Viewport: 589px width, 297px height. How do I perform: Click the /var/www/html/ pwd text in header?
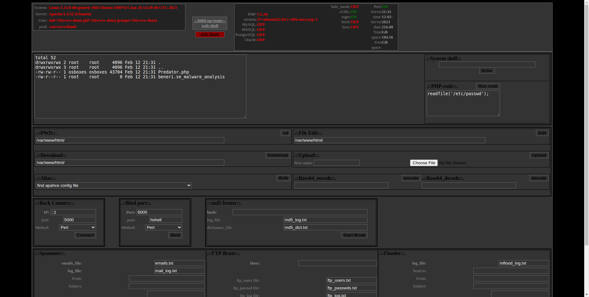[63, 27]
